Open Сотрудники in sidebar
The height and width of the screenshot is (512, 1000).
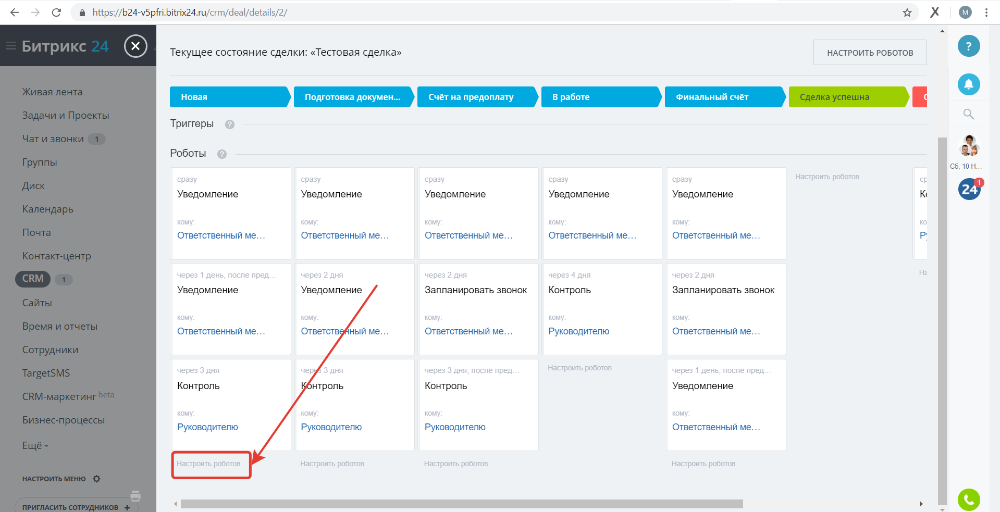(50, 349)
